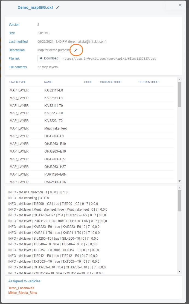Click the Last modified date value
189x304 pixels.
click(72, 41)
